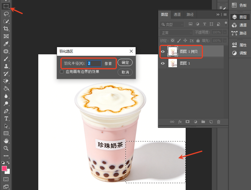Screen dimensions: 251x190
Task: Select the Pen tool
Action: point(6,111)
